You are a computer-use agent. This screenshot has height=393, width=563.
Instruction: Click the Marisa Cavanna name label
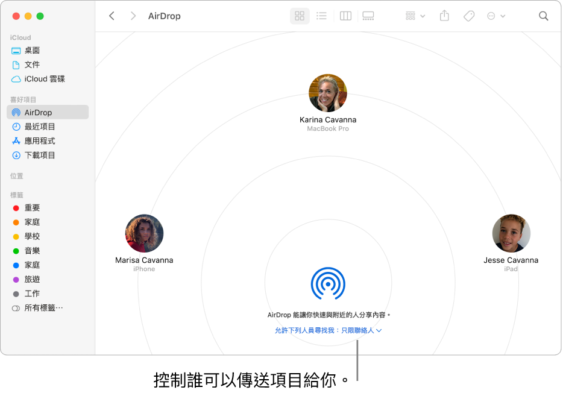[x=144, y=260]
